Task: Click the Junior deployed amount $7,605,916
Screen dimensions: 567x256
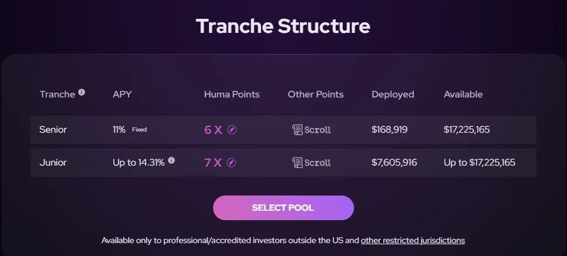Action: tap(394, 163)
